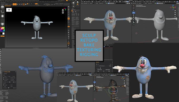Select the Scale tool in right Blender viewport
Image resolution: width=179 pixels, height=102 pixels.
pyautogui.click(x=133, y=15)
